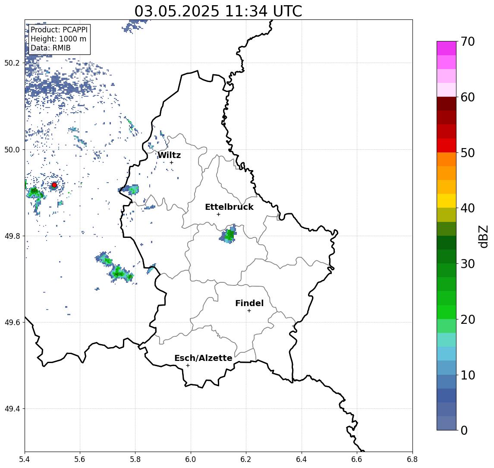Click the 40 tick on the colorbar
Image resolution: width=494 pixels, height=468 pixels.
(468, 208)
